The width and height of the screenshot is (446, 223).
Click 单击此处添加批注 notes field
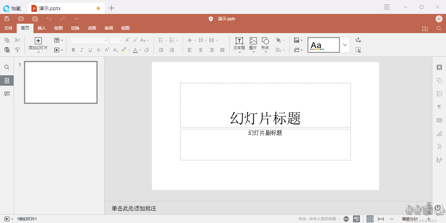coord(134,208)
